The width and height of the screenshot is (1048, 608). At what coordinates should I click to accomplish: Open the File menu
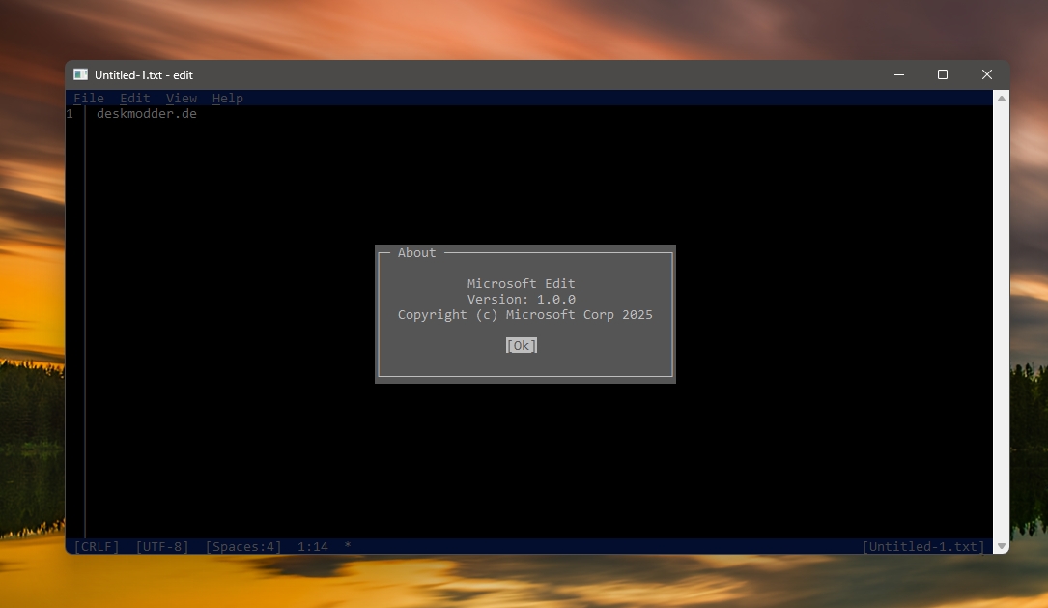89,99
